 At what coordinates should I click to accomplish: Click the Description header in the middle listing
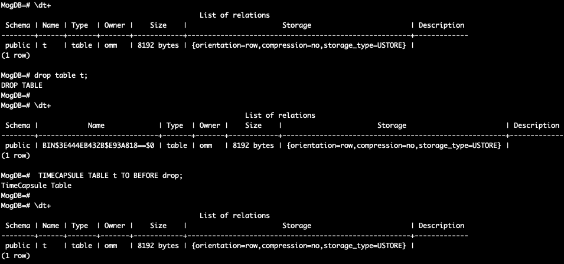536,126
